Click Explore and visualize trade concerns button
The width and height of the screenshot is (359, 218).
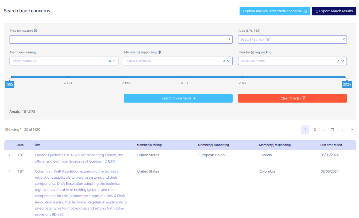pyautogui.click(x=275, y=11)
